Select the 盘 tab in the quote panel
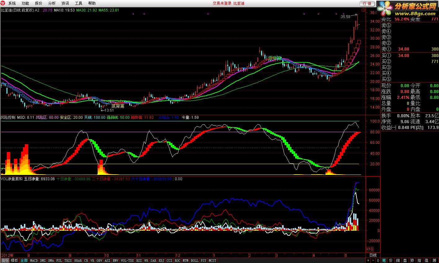The image size is (439, 263). pyautogui.click(x=405, y=260)
